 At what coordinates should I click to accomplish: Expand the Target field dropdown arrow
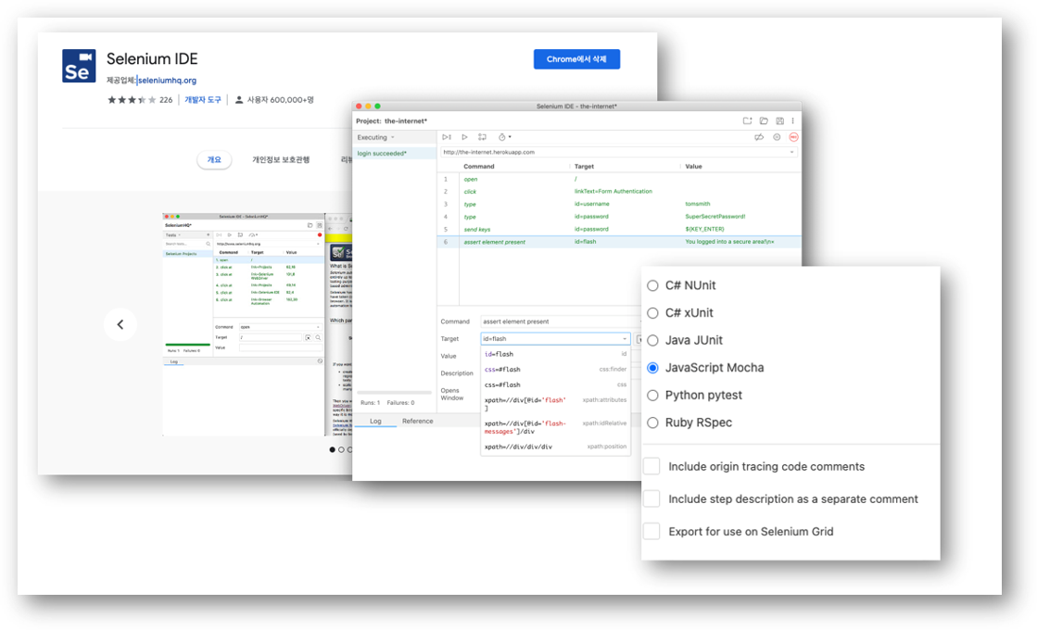625,339
